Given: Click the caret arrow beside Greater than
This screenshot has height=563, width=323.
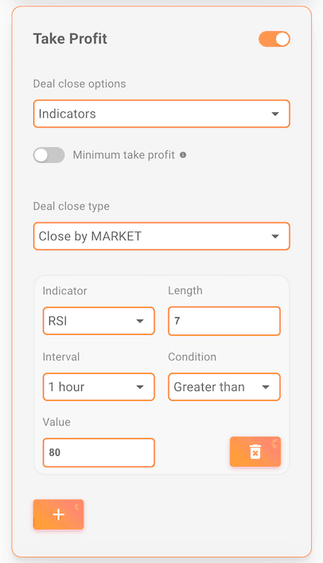Looking at the screenshot, I should click(266, 387).
